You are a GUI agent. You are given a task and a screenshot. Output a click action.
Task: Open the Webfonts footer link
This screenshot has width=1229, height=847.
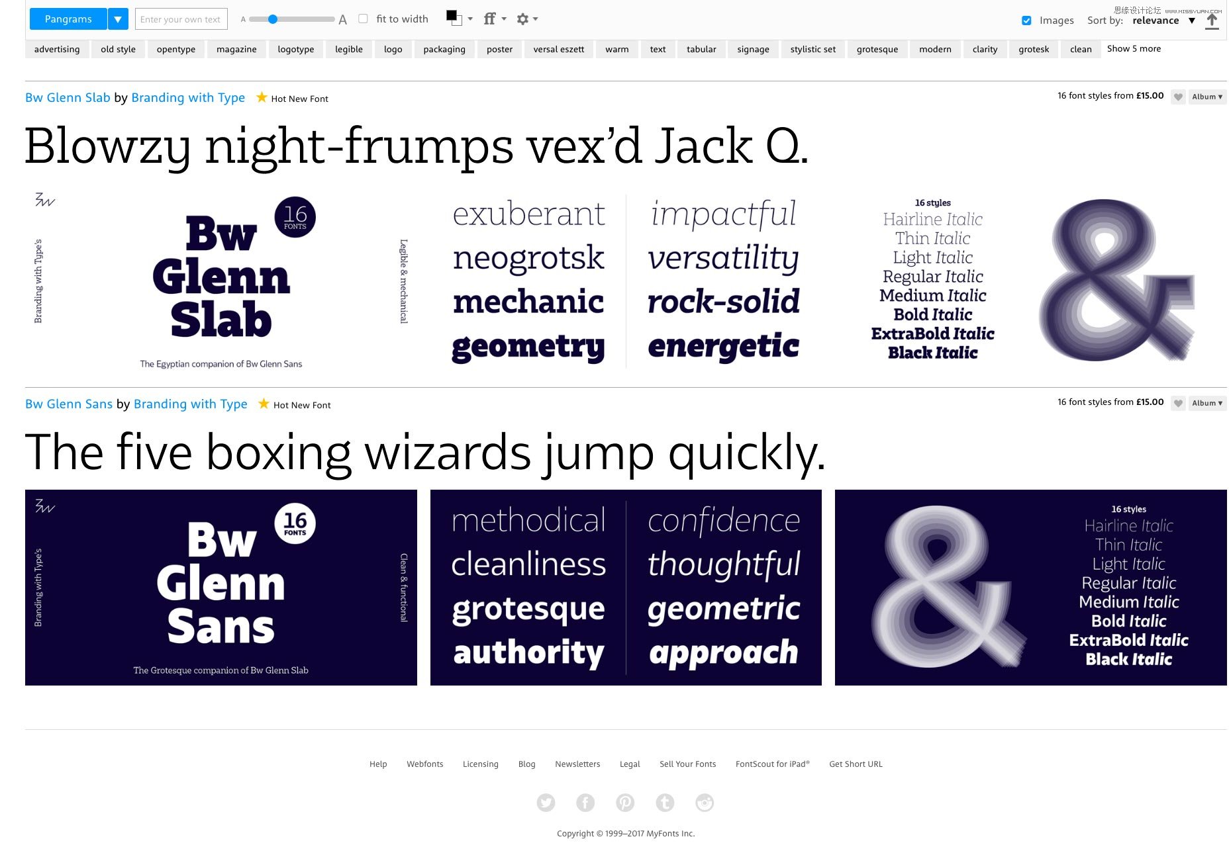[x=425, y=764]
